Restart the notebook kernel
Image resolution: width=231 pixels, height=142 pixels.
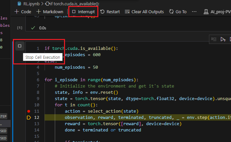click(110, 12)
